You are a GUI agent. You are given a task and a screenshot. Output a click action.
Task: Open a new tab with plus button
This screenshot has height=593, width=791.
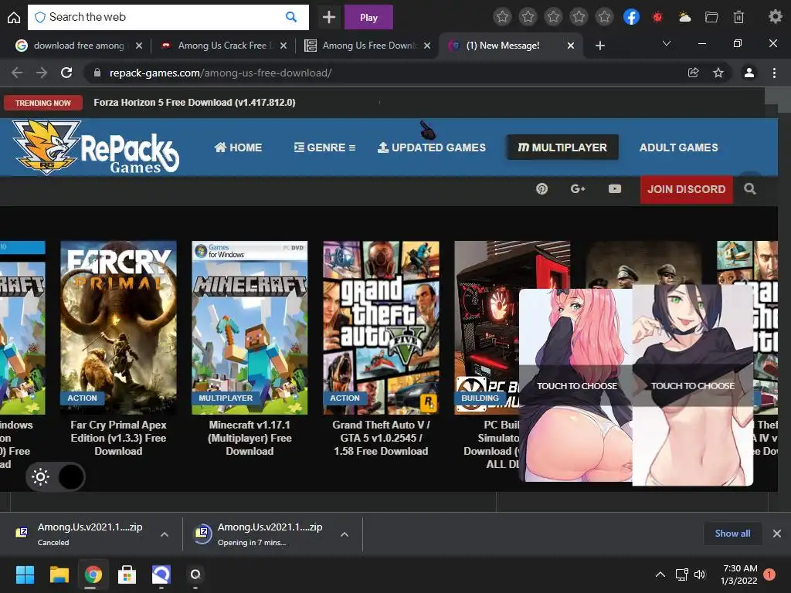(x=599, y=46)
